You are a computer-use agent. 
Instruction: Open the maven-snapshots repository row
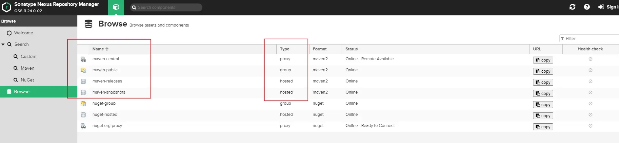click(348, 93)
